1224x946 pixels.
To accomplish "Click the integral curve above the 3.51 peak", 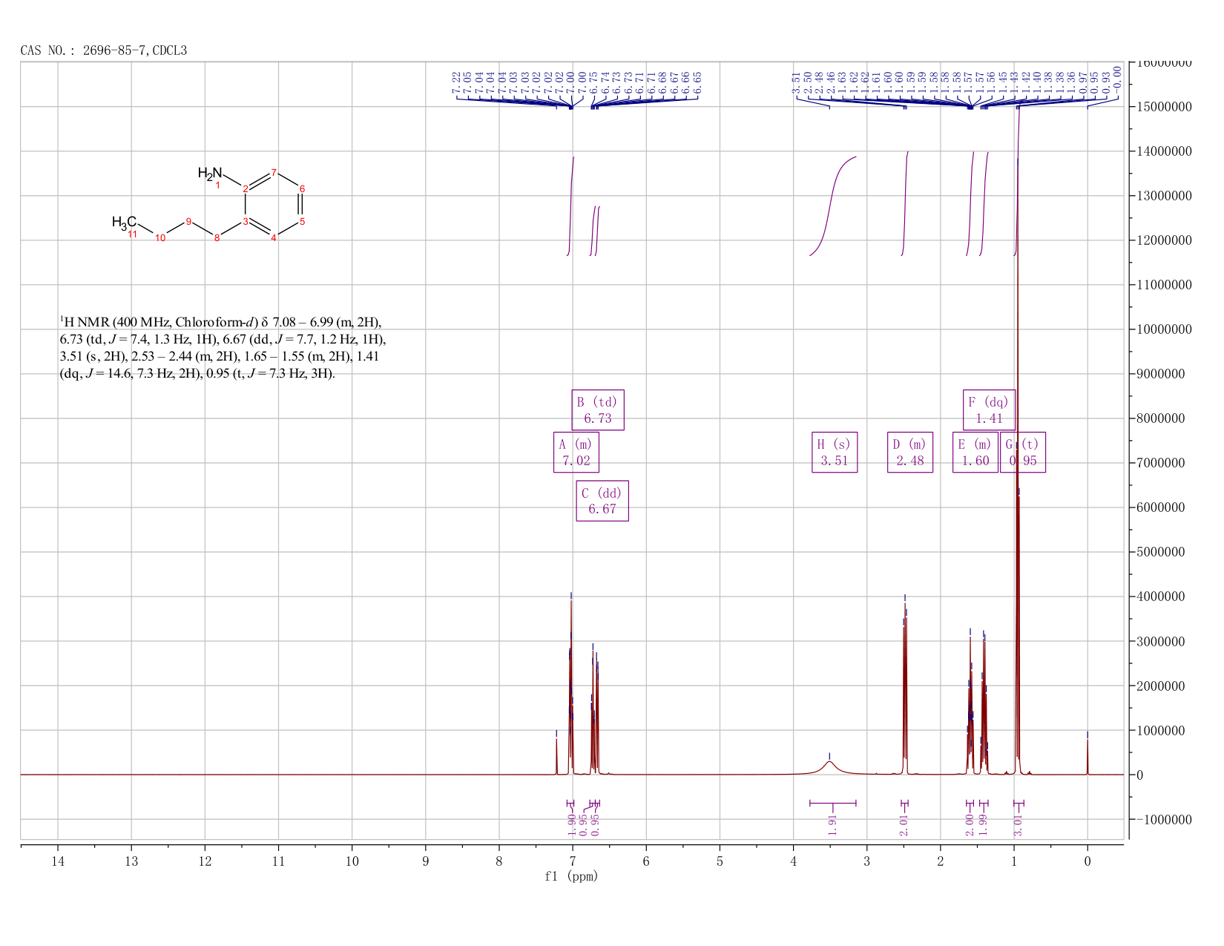I will click(x=832, y=206).
